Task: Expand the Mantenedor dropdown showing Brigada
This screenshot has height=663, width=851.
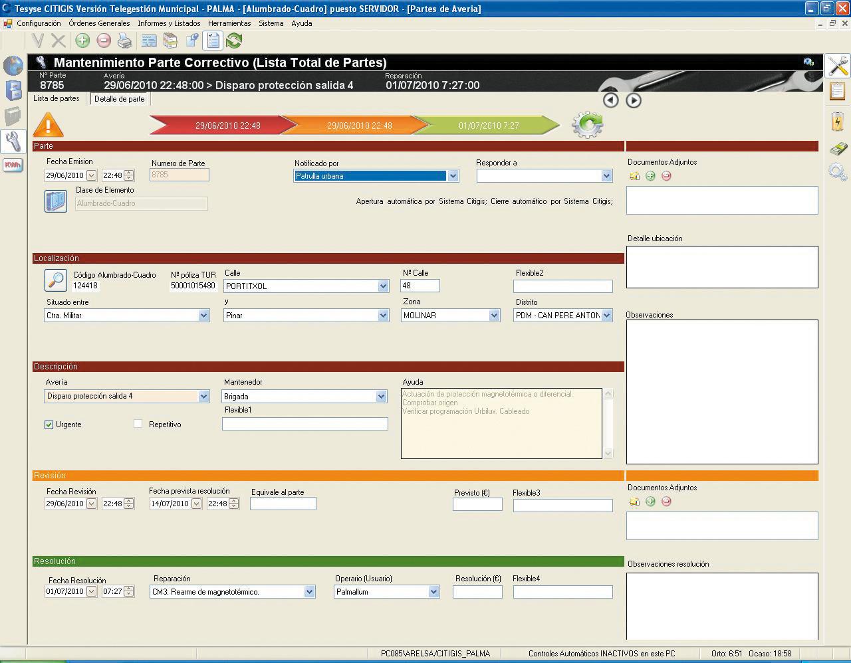Action: tap(381, 397)
